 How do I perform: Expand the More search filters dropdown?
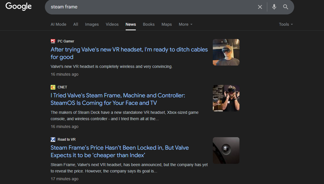185,24
